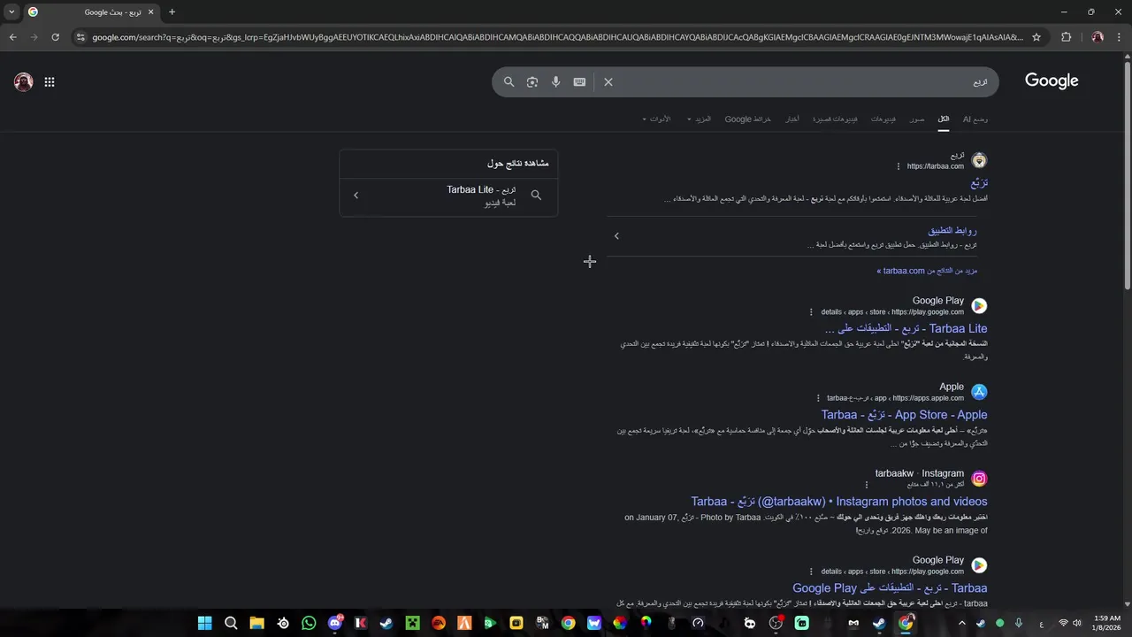Open the Google account avatar menu
1132x637 pixels.
[x=23, y=82]
